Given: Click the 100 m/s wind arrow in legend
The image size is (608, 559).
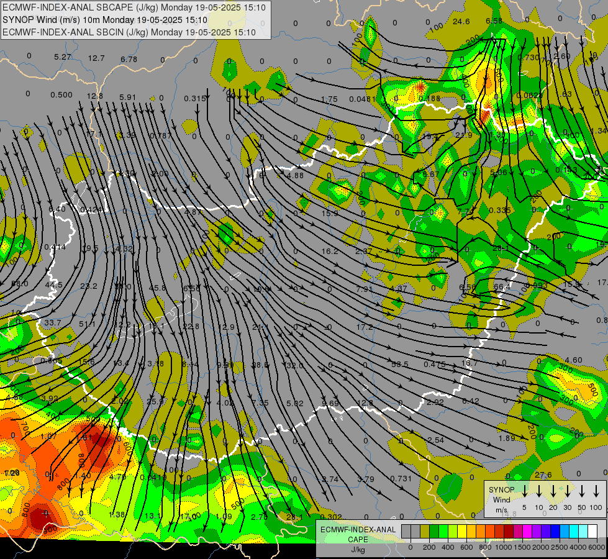Looking at the screenshot, I should [x=596, y=491].
